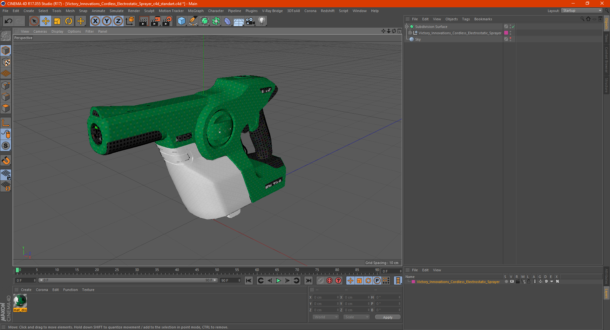Select the Move tool in toolbar
The width and height of the screenshot is (610, 330).
pos(46,21)
